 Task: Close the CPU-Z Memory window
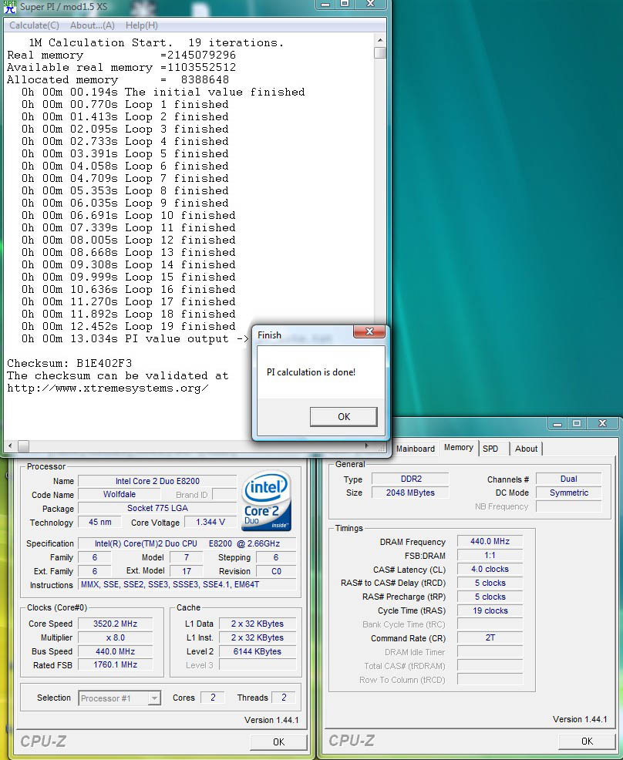[602, 424]
